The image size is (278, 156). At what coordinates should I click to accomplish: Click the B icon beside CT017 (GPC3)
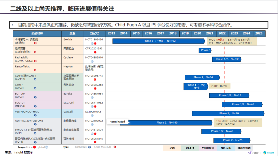(x=35, y=88)
